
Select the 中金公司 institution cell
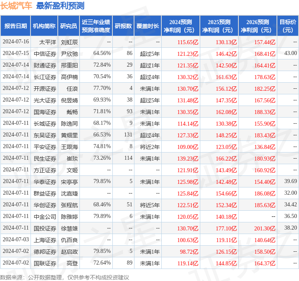(45, 217)
